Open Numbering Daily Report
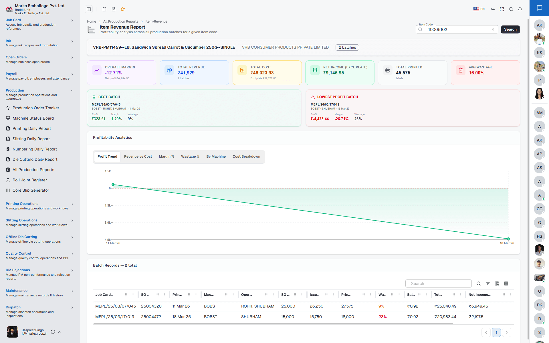The image size is (549, 343). click(35, 149)
